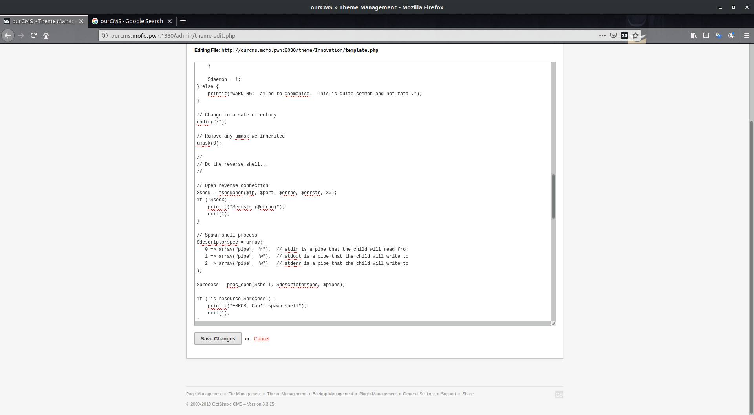Switch to ourCMS Google Search tab
The height and width of the screenshot is (415, 754).
(x=132, y=21)
